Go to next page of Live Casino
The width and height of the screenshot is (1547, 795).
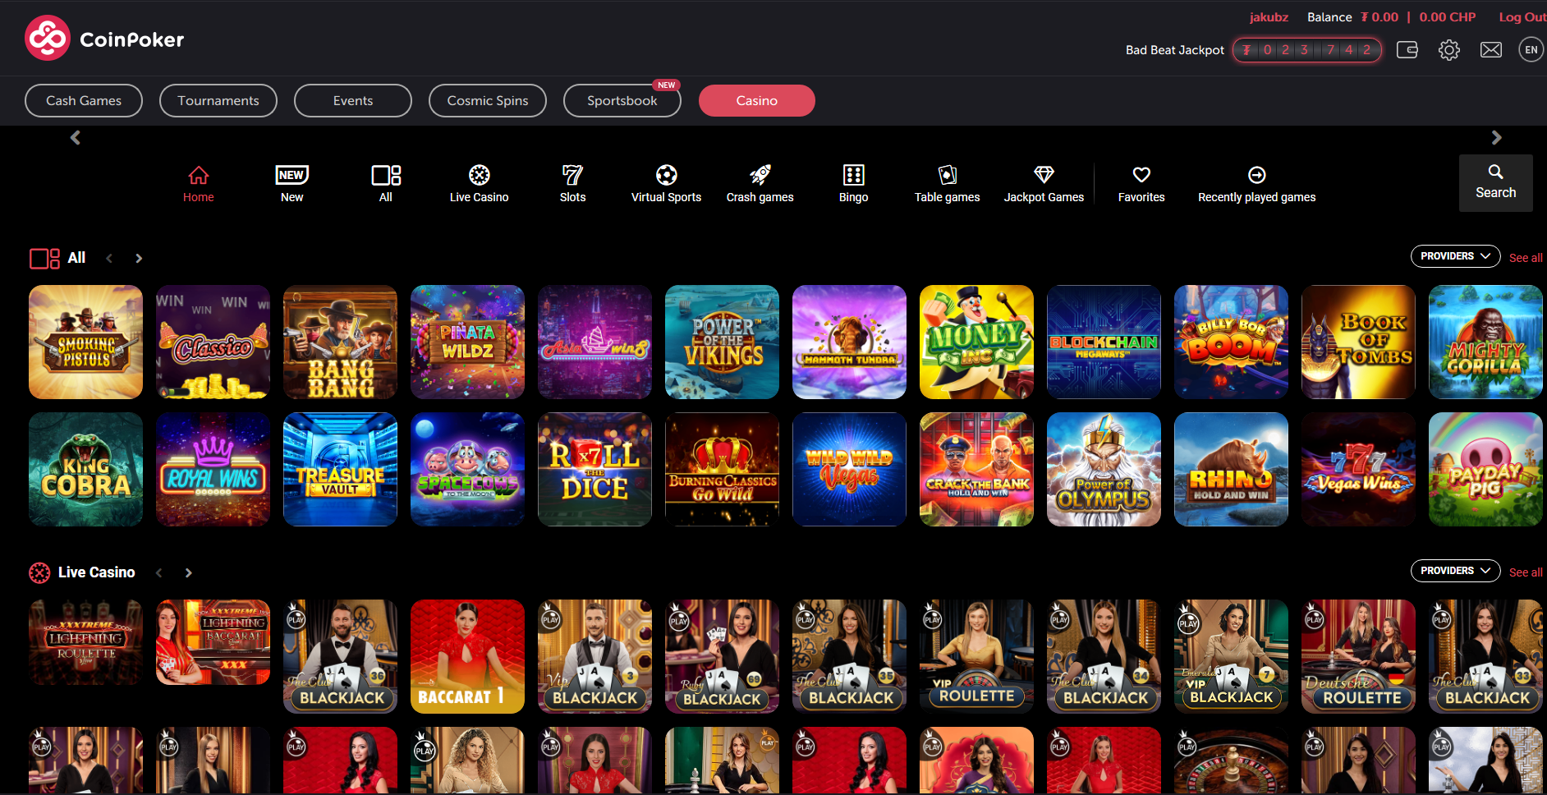(189, 572)
